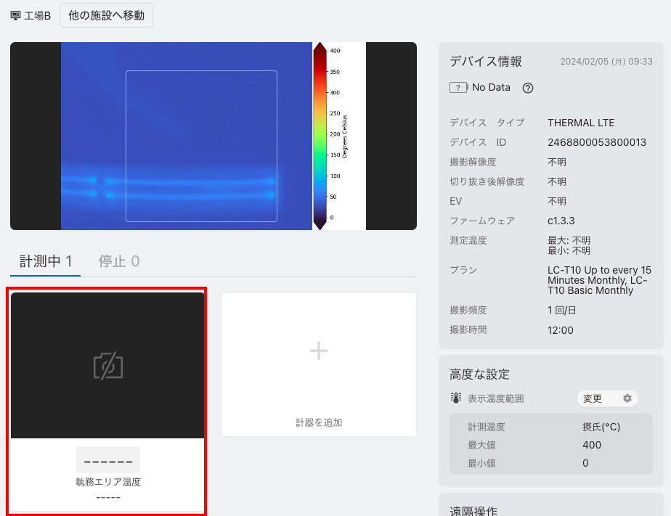The image size is (671, 516).
Task: Click the dashed reading value box
Action: pyautogui.click(x=107, y=460)
